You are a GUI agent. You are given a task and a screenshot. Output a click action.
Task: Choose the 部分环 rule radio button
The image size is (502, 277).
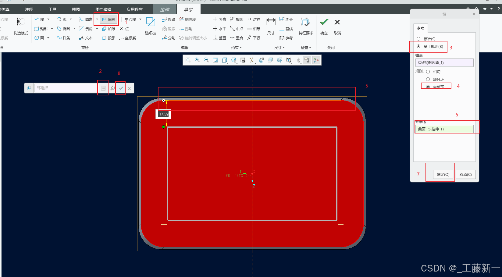(x=428, y=79)
